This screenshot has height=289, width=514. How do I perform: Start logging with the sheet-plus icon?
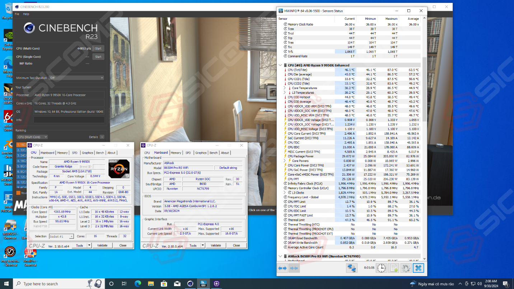coord(394,268)
